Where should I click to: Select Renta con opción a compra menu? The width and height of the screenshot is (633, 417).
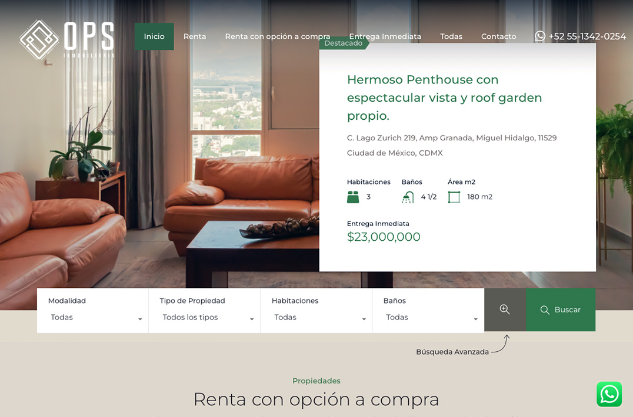click(277, 36)
